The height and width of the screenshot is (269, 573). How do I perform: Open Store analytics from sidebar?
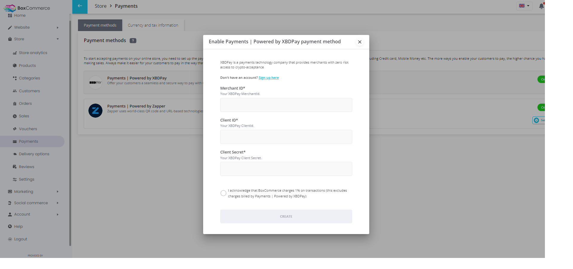click(x=33, y=53)
